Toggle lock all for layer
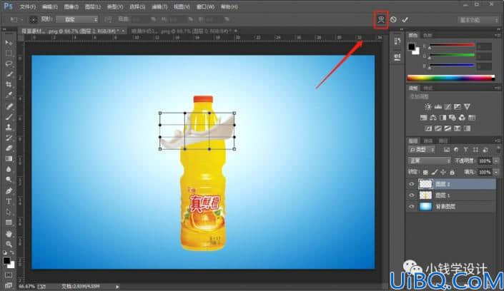This screenshot has width=504, height=291. (452, 173)
